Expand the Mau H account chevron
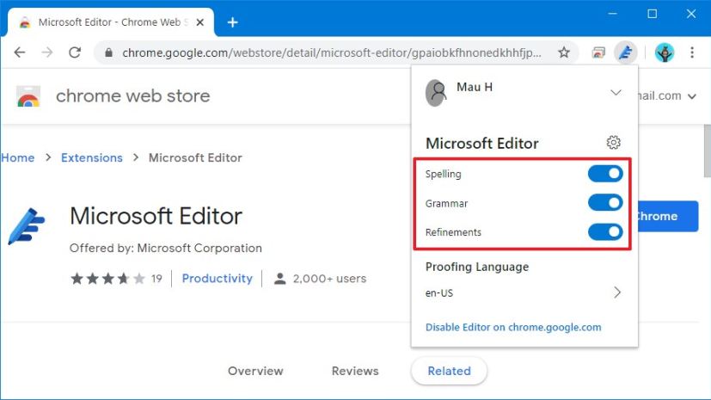This screenshot has width=711, height=400. tap(616, 93)
